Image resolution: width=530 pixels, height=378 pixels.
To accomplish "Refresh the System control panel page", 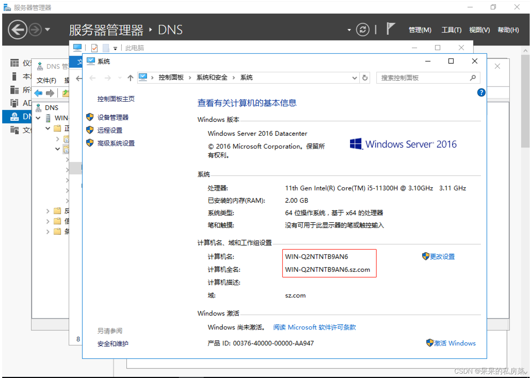I will pos(365,78).
